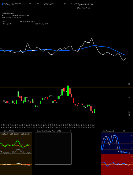
Task: Click the 'ADX: 0 +DY: 36.84 -DY: 36.84' header
Action: (x=16, y=134)
